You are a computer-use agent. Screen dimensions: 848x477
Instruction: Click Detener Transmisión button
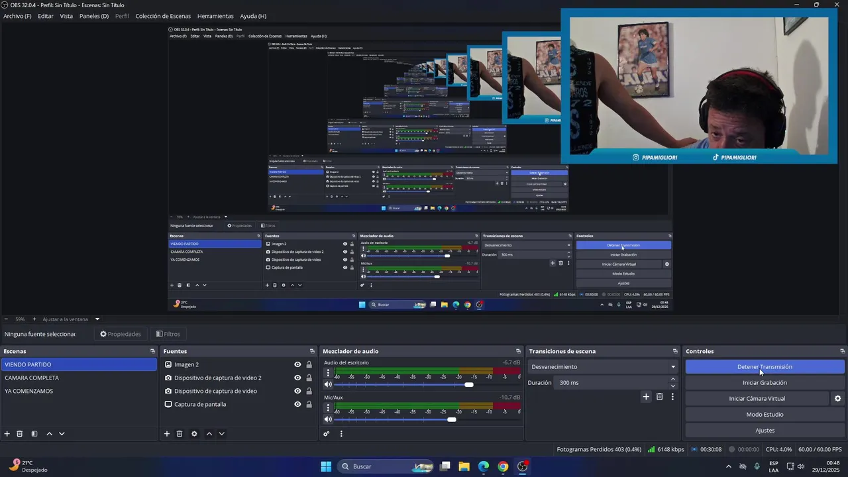765,367
